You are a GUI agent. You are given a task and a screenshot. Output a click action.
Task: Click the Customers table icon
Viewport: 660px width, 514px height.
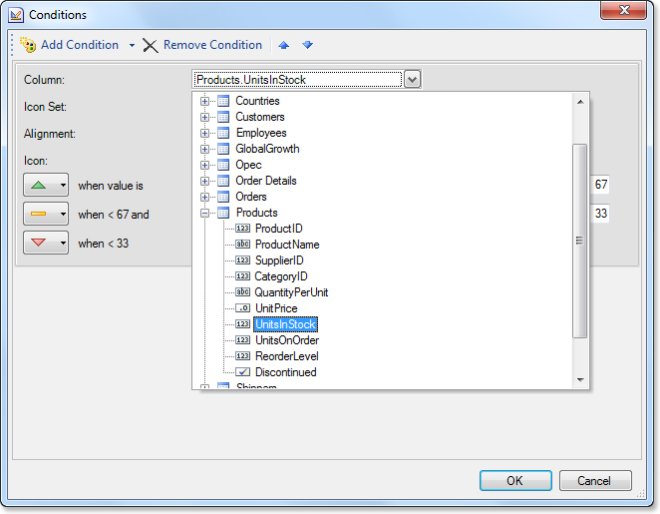(223, 117)
